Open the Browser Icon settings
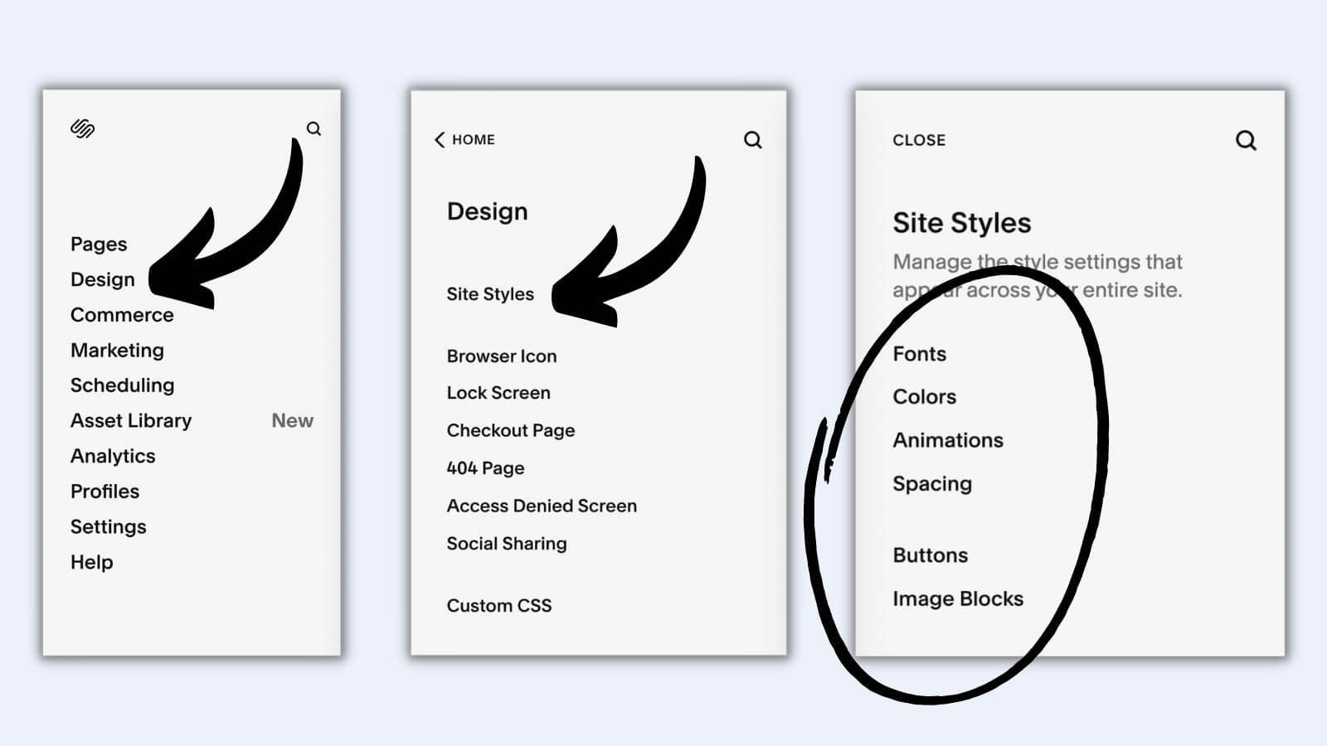The height and width of the screenshot is (746, 1327). [x=502, y=356]
